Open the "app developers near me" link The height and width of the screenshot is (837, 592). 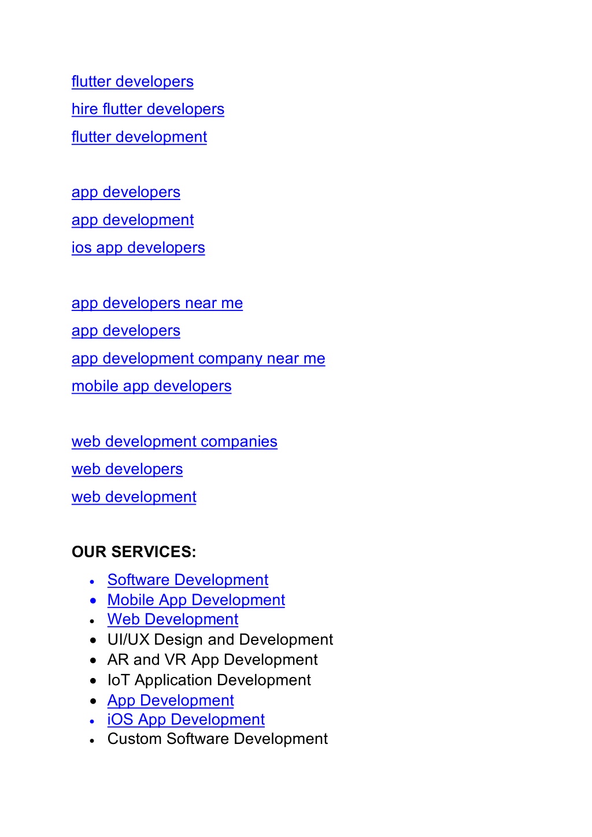pos(157,303)
